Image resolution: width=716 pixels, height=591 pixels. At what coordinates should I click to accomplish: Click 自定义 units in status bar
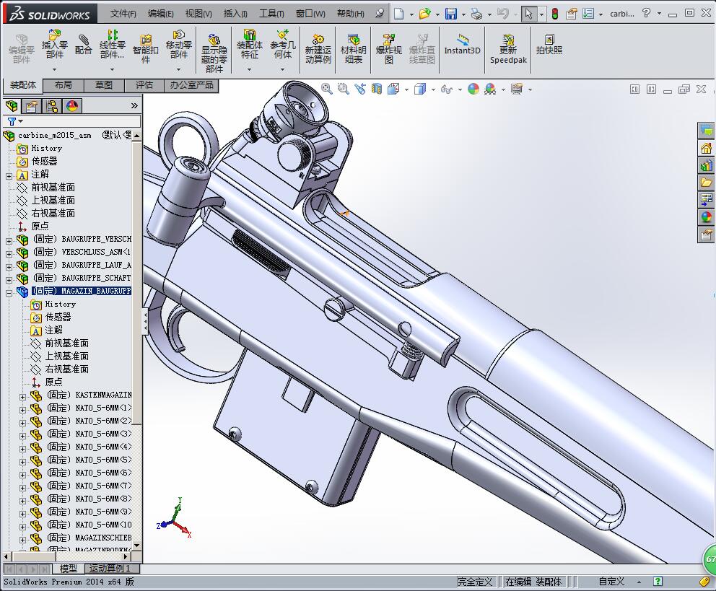(611, 582)
